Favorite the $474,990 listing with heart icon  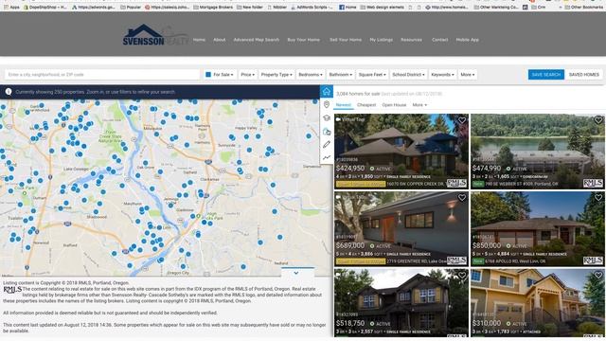click(598, 120)
